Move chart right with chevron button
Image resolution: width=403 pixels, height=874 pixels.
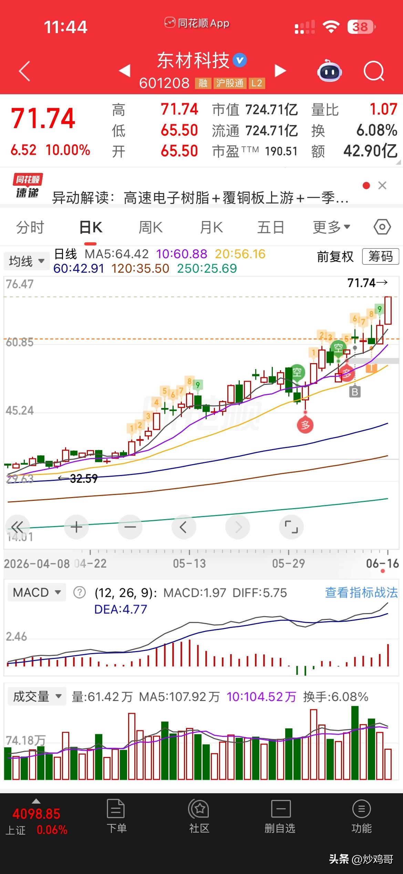click(238, 527)
